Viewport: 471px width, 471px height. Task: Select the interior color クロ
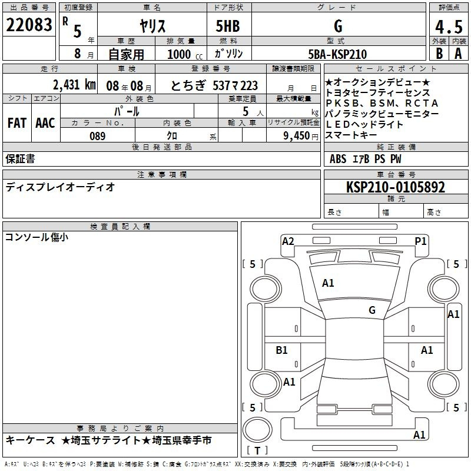click(x=172, y=136)
